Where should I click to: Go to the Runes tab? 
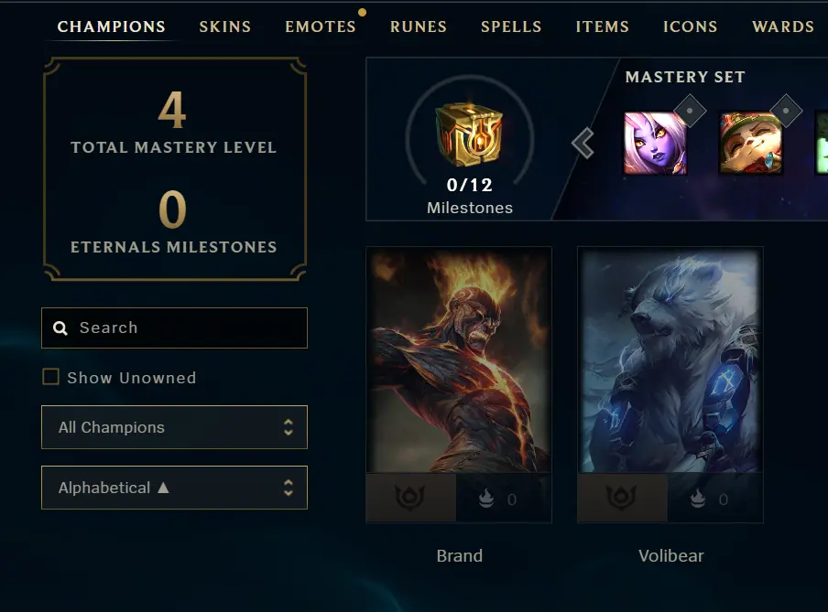419,27
